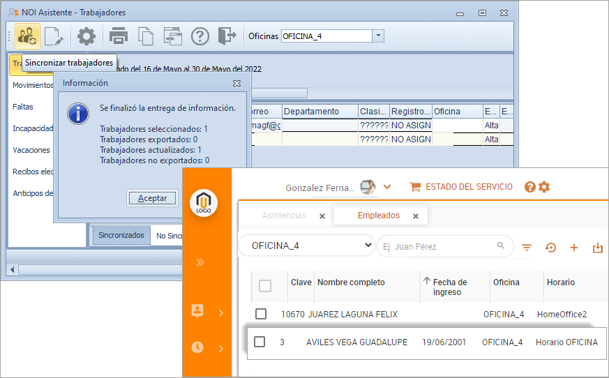The height and width of the screenshot is (378, 609).
Task: Click ESTADO DEL SERVICIO link
Action: click(x=461, y=187)
